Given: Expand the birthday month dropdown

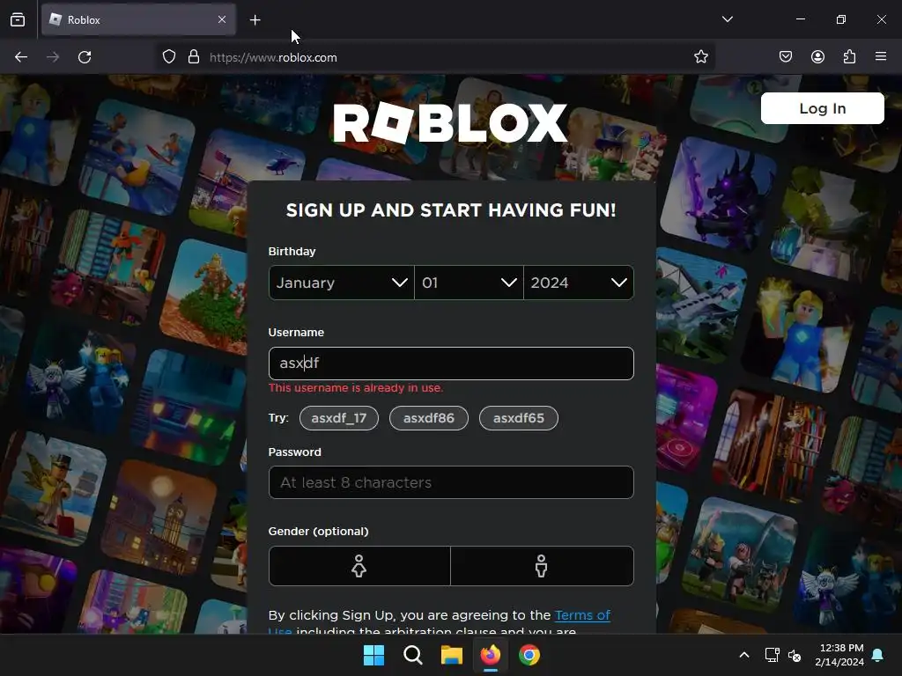Looking at the screenshot, I should click(341, 283).
